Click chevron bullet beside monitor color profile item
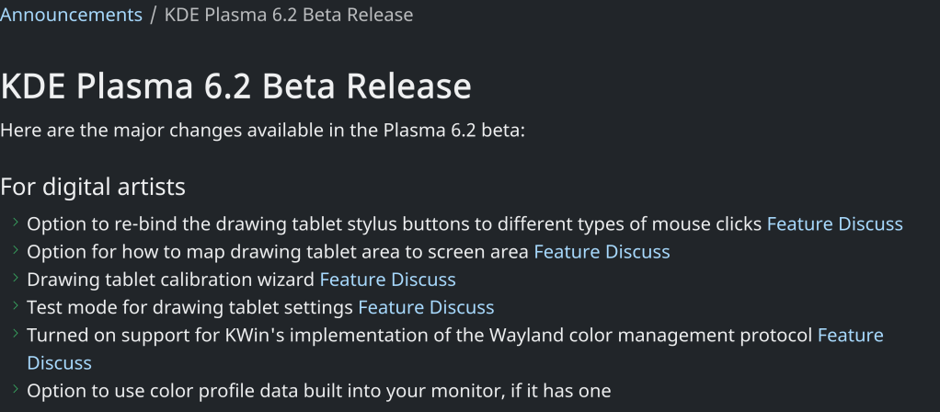This screenshot has height=412, width=940. pos(16,390)
